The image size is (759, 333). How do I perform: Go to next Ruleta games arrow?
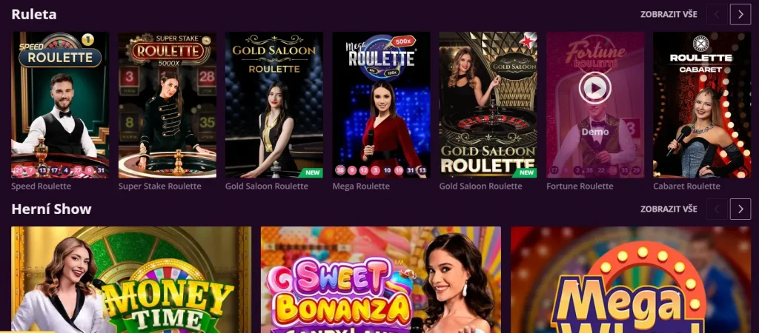coord(740,15)
